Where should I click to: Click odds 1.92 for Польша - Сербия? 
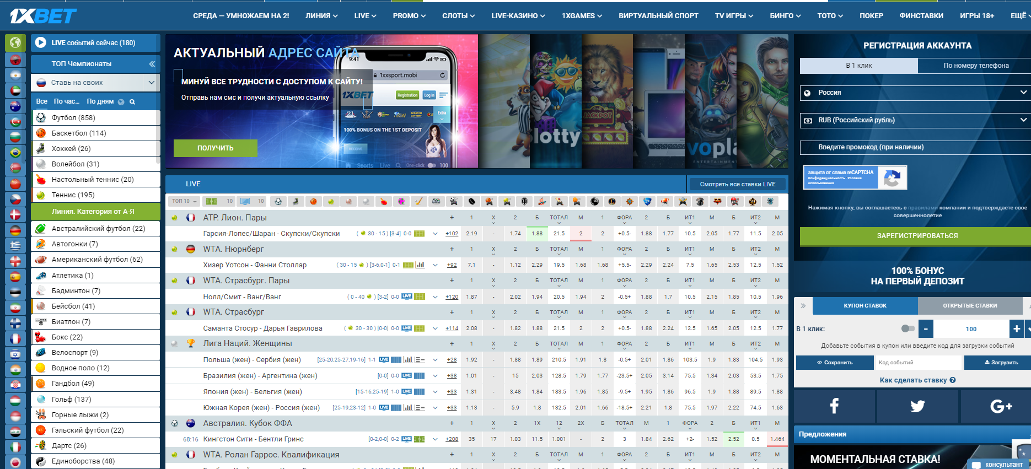click(x=471, y=360)
